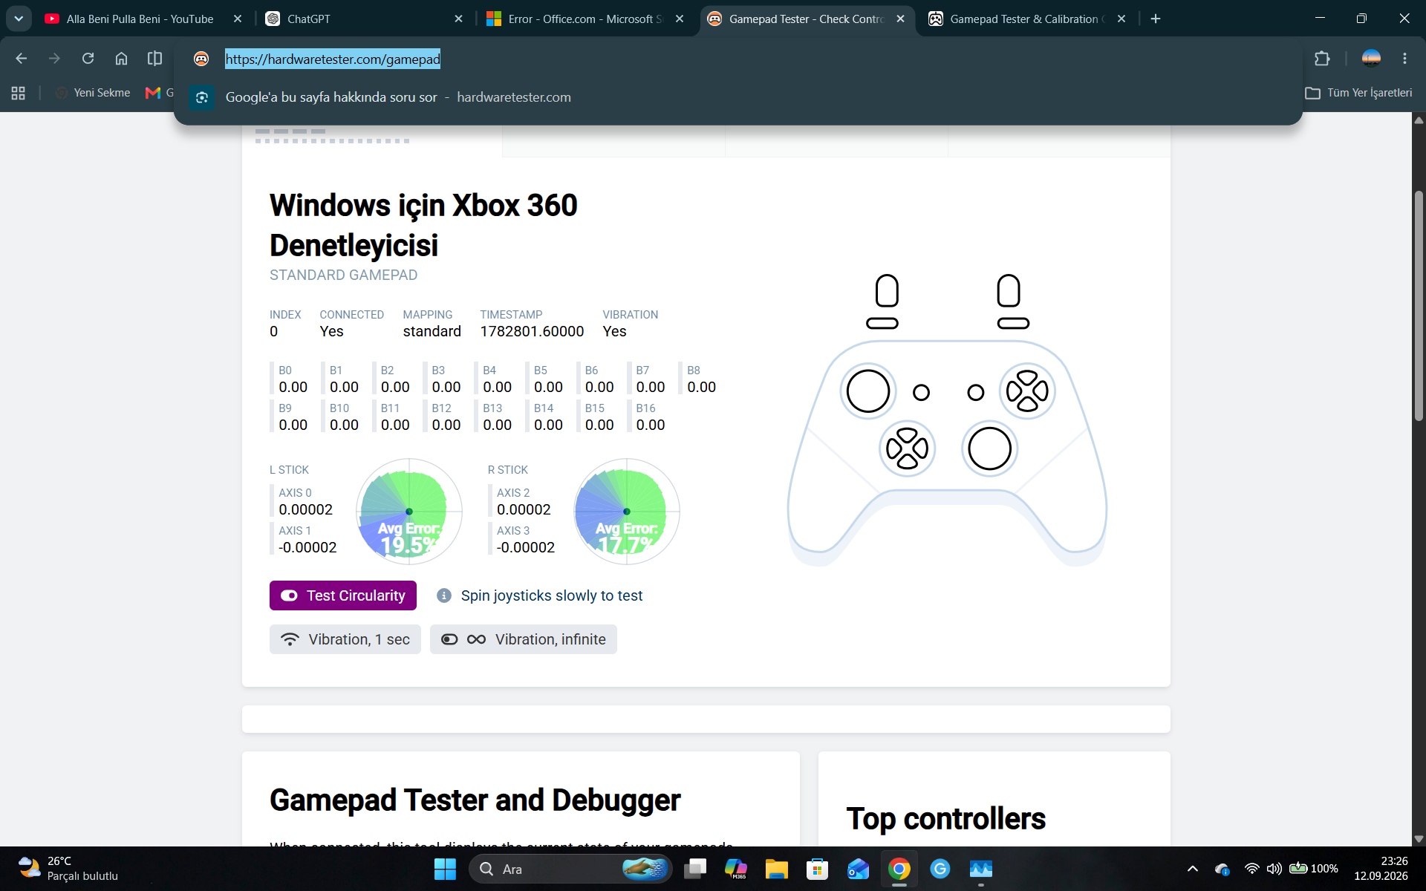Toggle the Test Circularity button
This screenshot has width=1426, height=891.
click(343, 595)
